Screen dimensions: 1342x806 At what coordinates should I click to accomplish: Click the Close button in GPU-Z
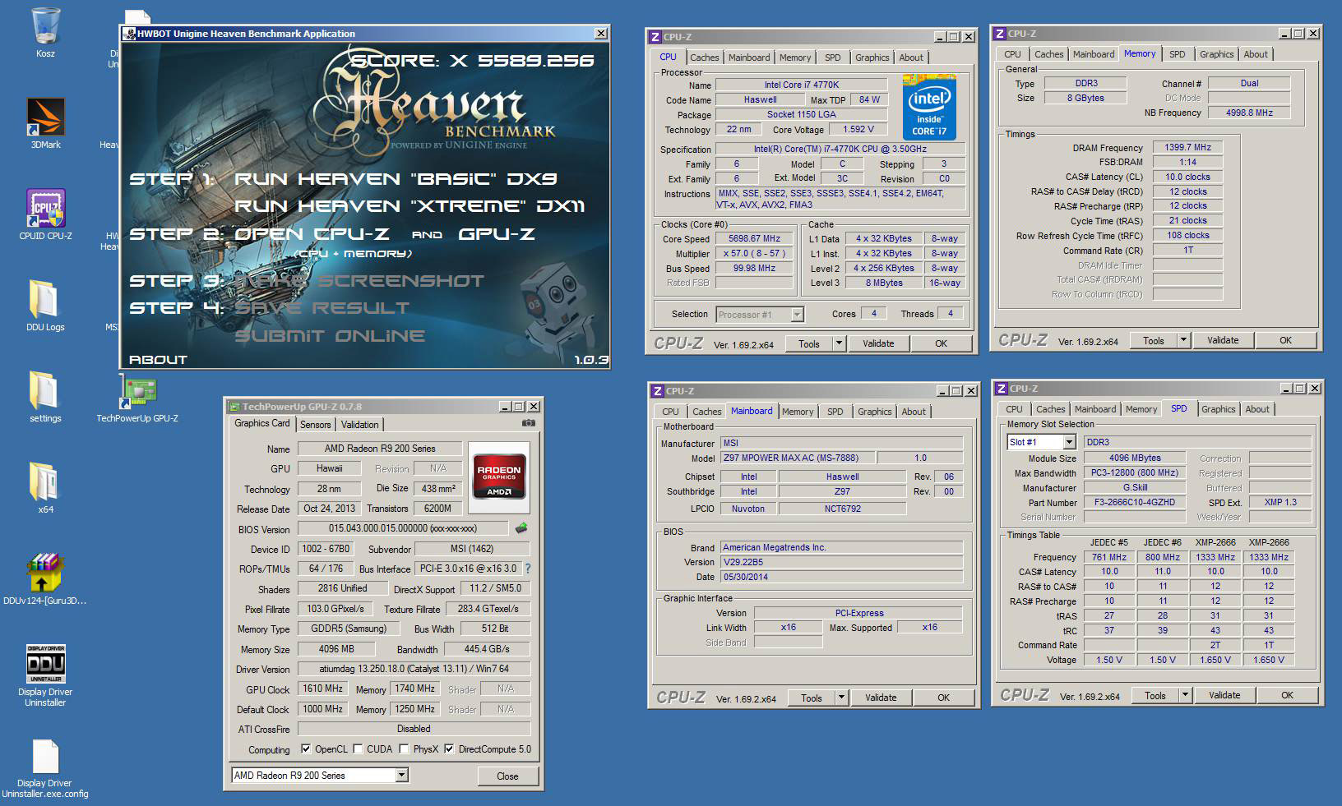[x=507, y=776]
